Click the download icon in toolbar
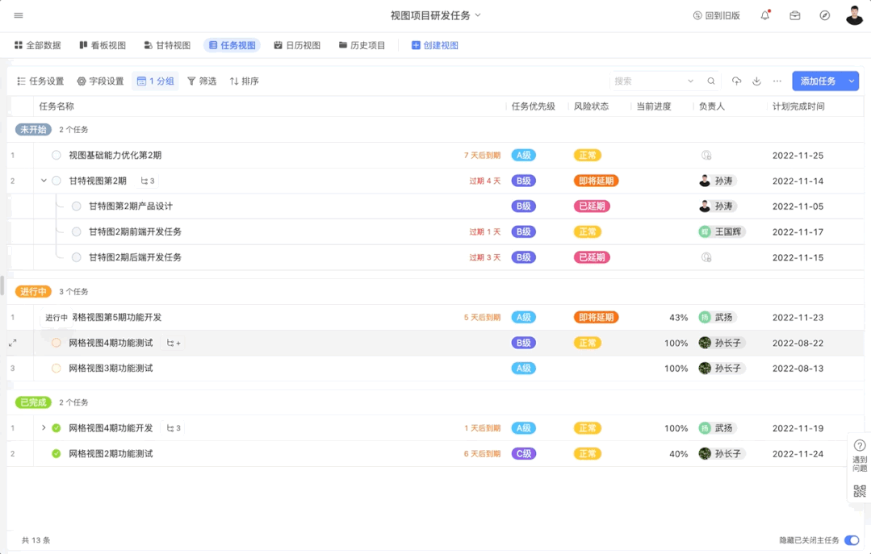871x554 pixels. 756,81
